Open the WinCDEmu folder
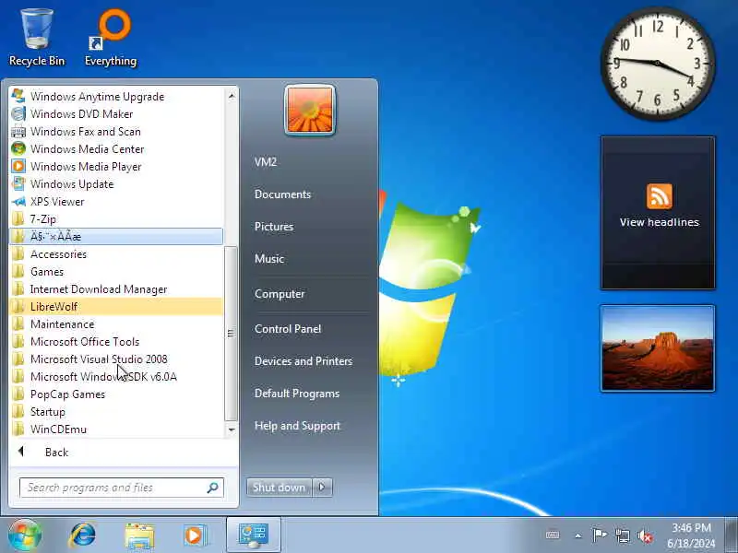 tap(116, 429)
